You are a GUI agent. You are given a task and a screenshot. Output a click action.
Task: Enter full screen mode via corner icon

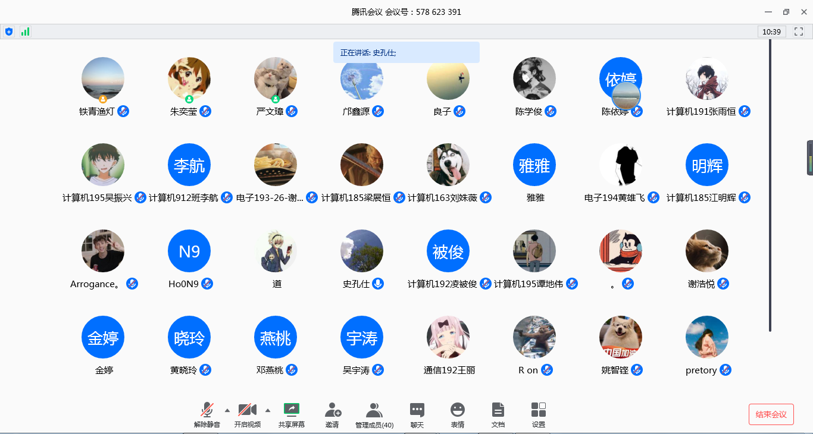pyautogui.click(x=799, y=32)
